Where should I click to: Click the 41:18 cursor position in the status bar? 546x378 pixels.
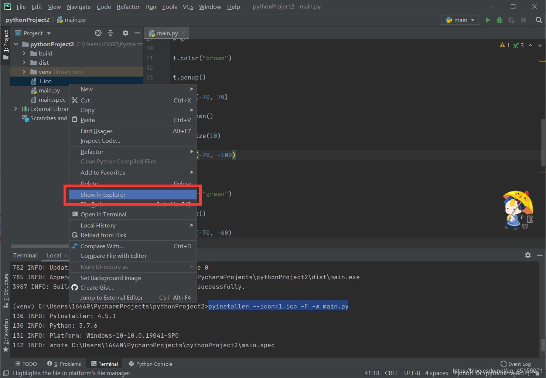point(372,373)
